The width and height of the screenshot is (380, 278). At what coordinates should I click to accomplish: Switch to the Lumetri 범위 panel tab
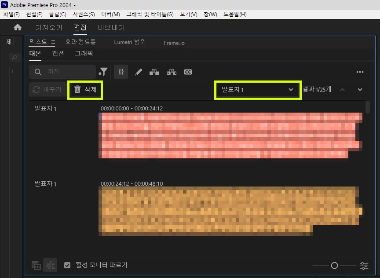130,42
